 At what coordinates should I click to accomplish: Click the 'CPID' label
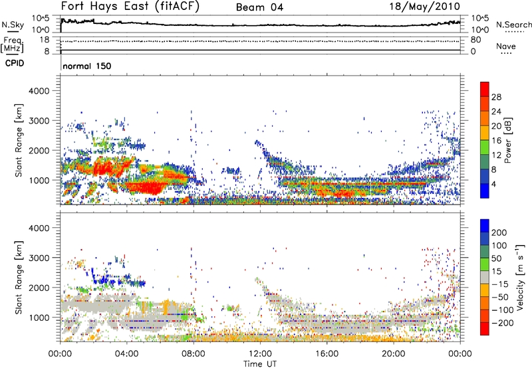pos(15,63)
